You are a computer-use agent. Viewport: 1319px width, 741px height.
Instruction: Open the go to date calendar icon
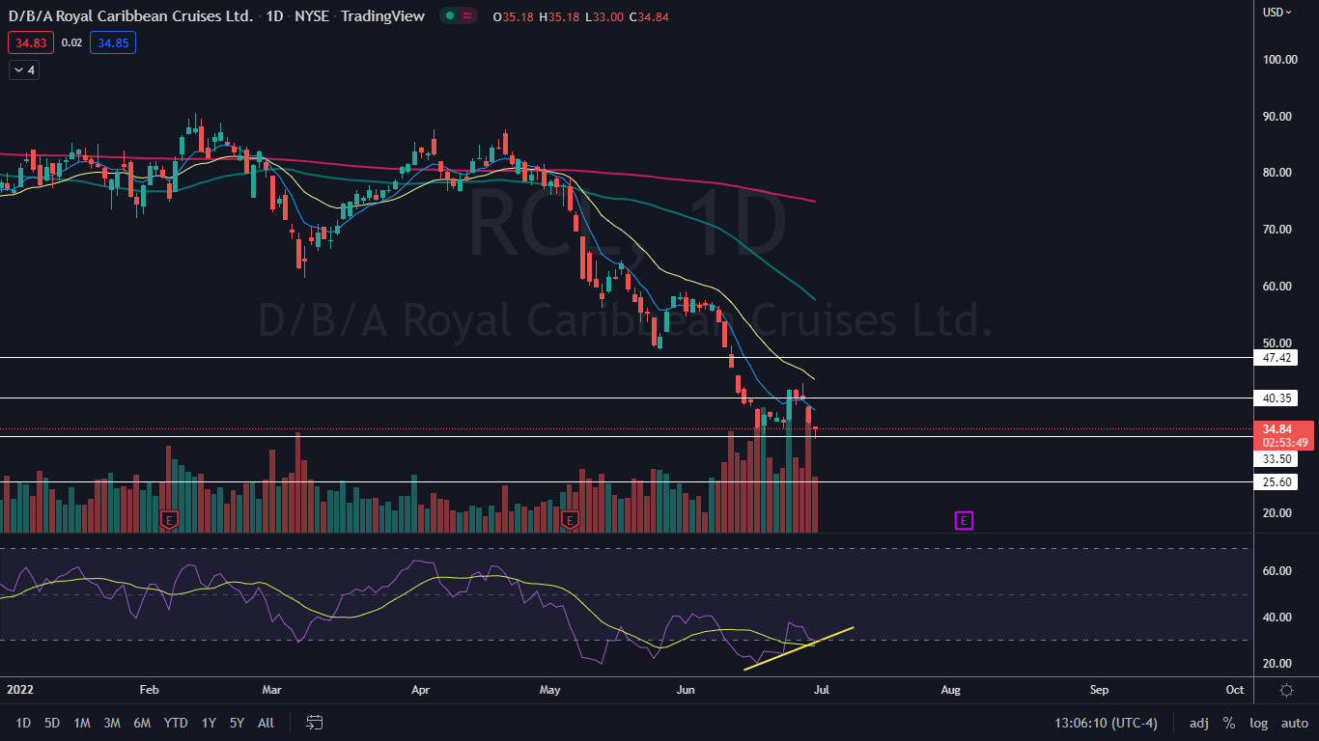[314, 722]
